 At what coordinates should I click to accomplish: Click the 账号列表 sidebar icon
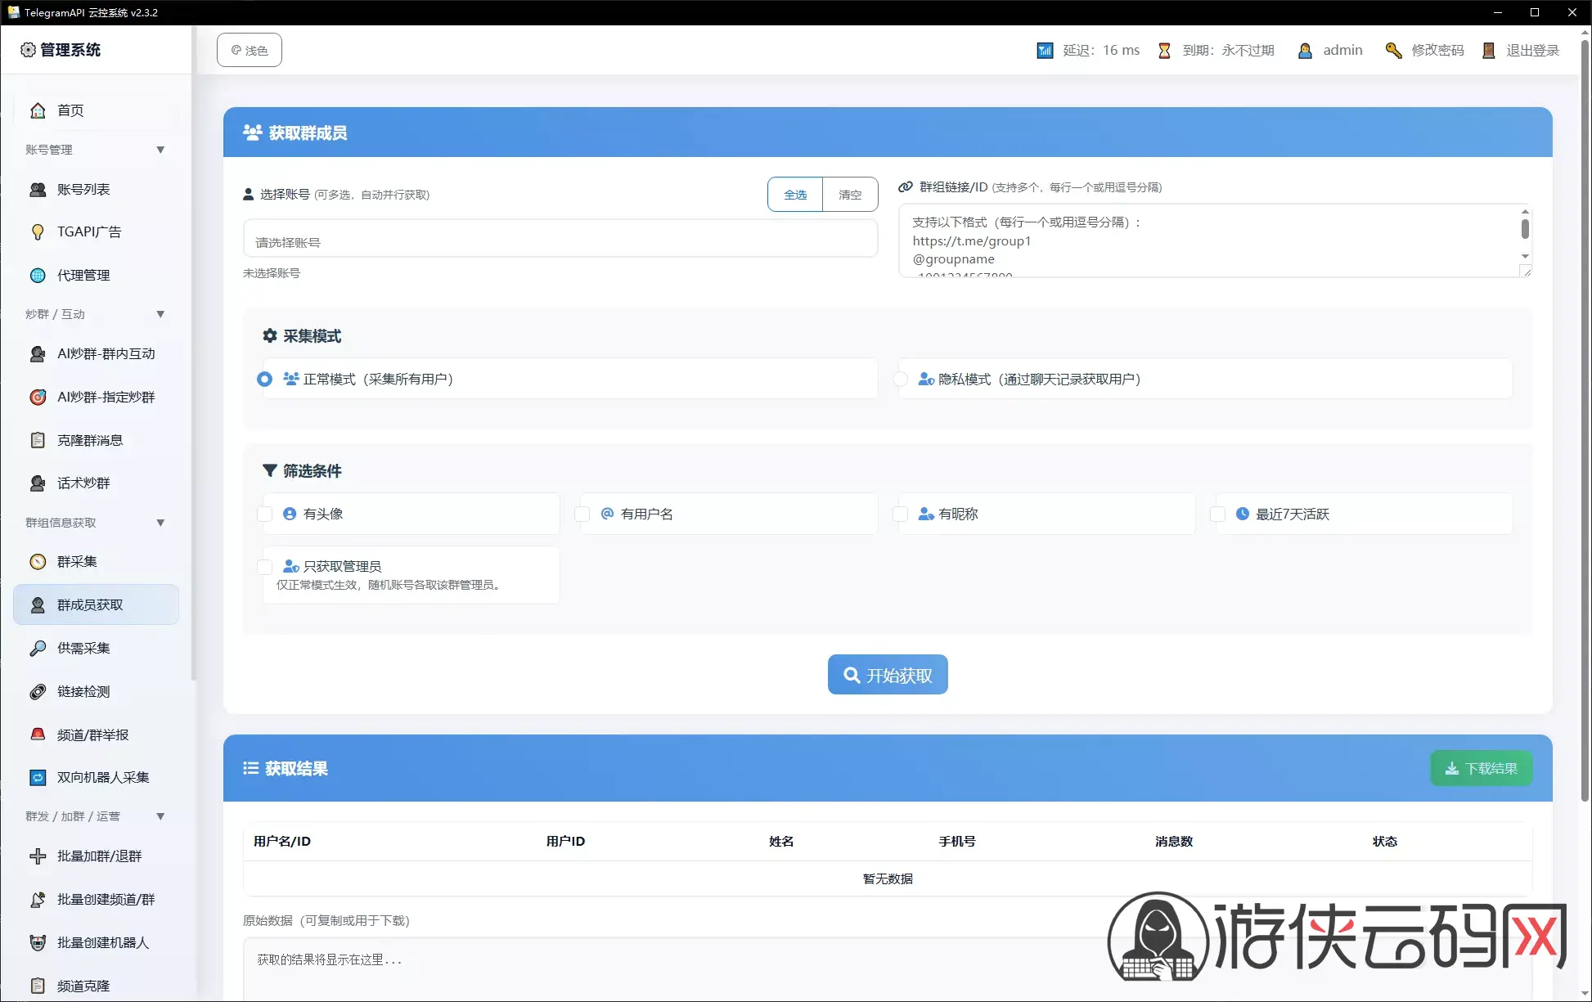[x=38, y=190]
